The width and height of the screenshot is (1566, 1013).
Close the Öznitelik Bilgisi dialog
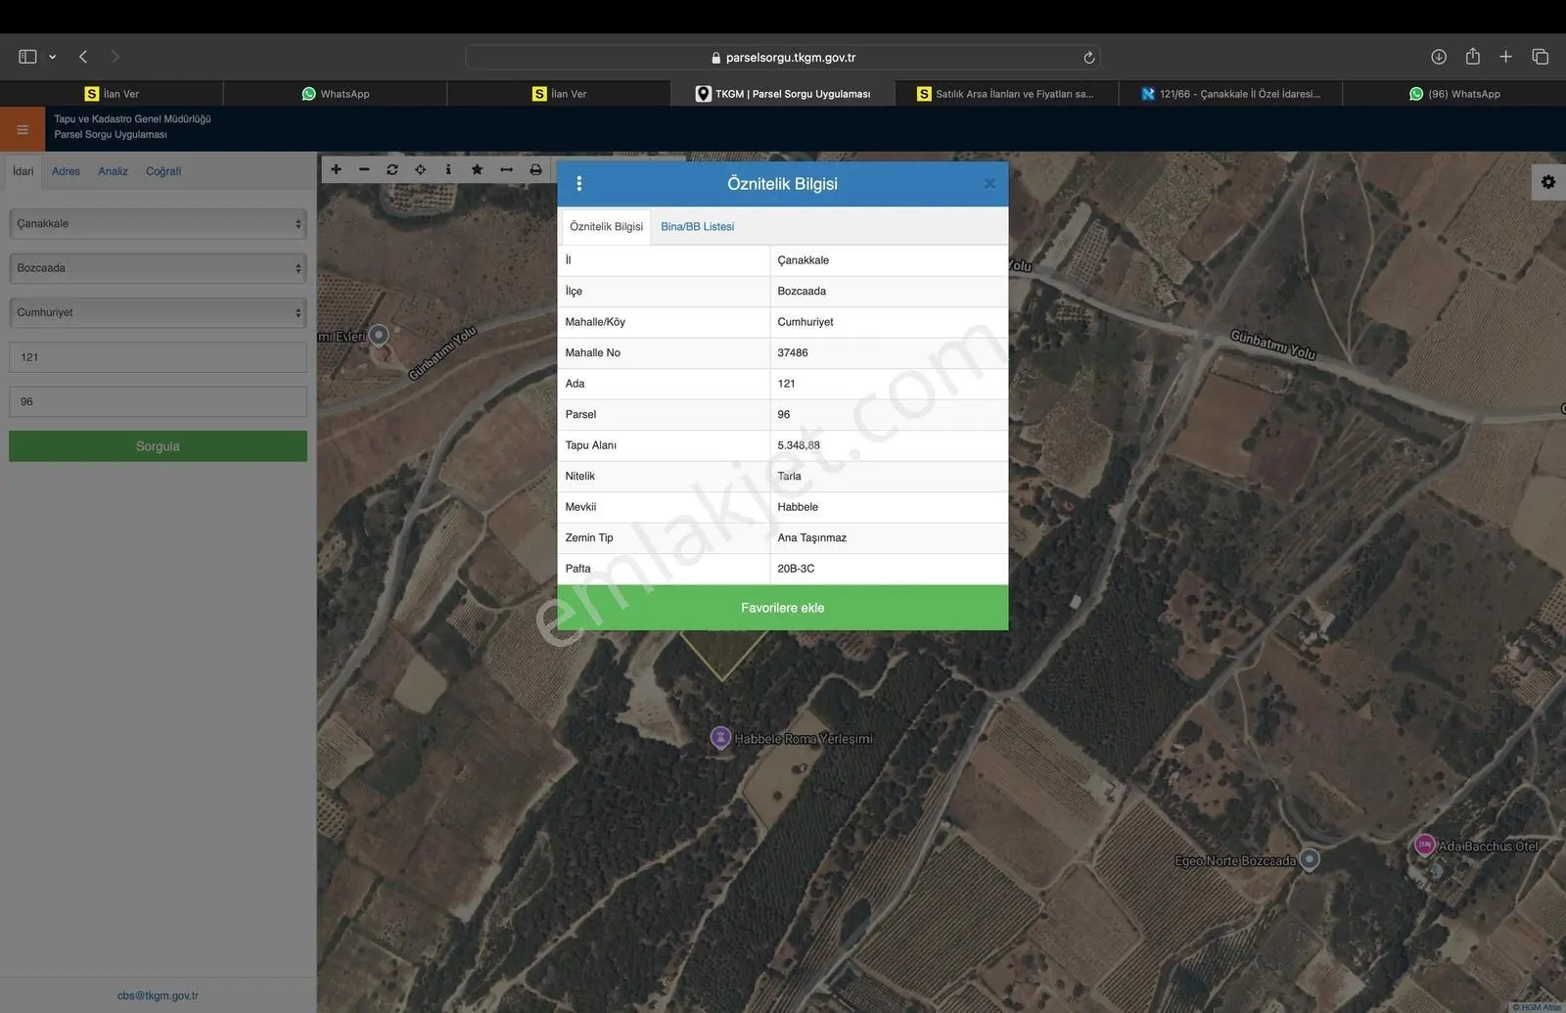click(990, 184)
